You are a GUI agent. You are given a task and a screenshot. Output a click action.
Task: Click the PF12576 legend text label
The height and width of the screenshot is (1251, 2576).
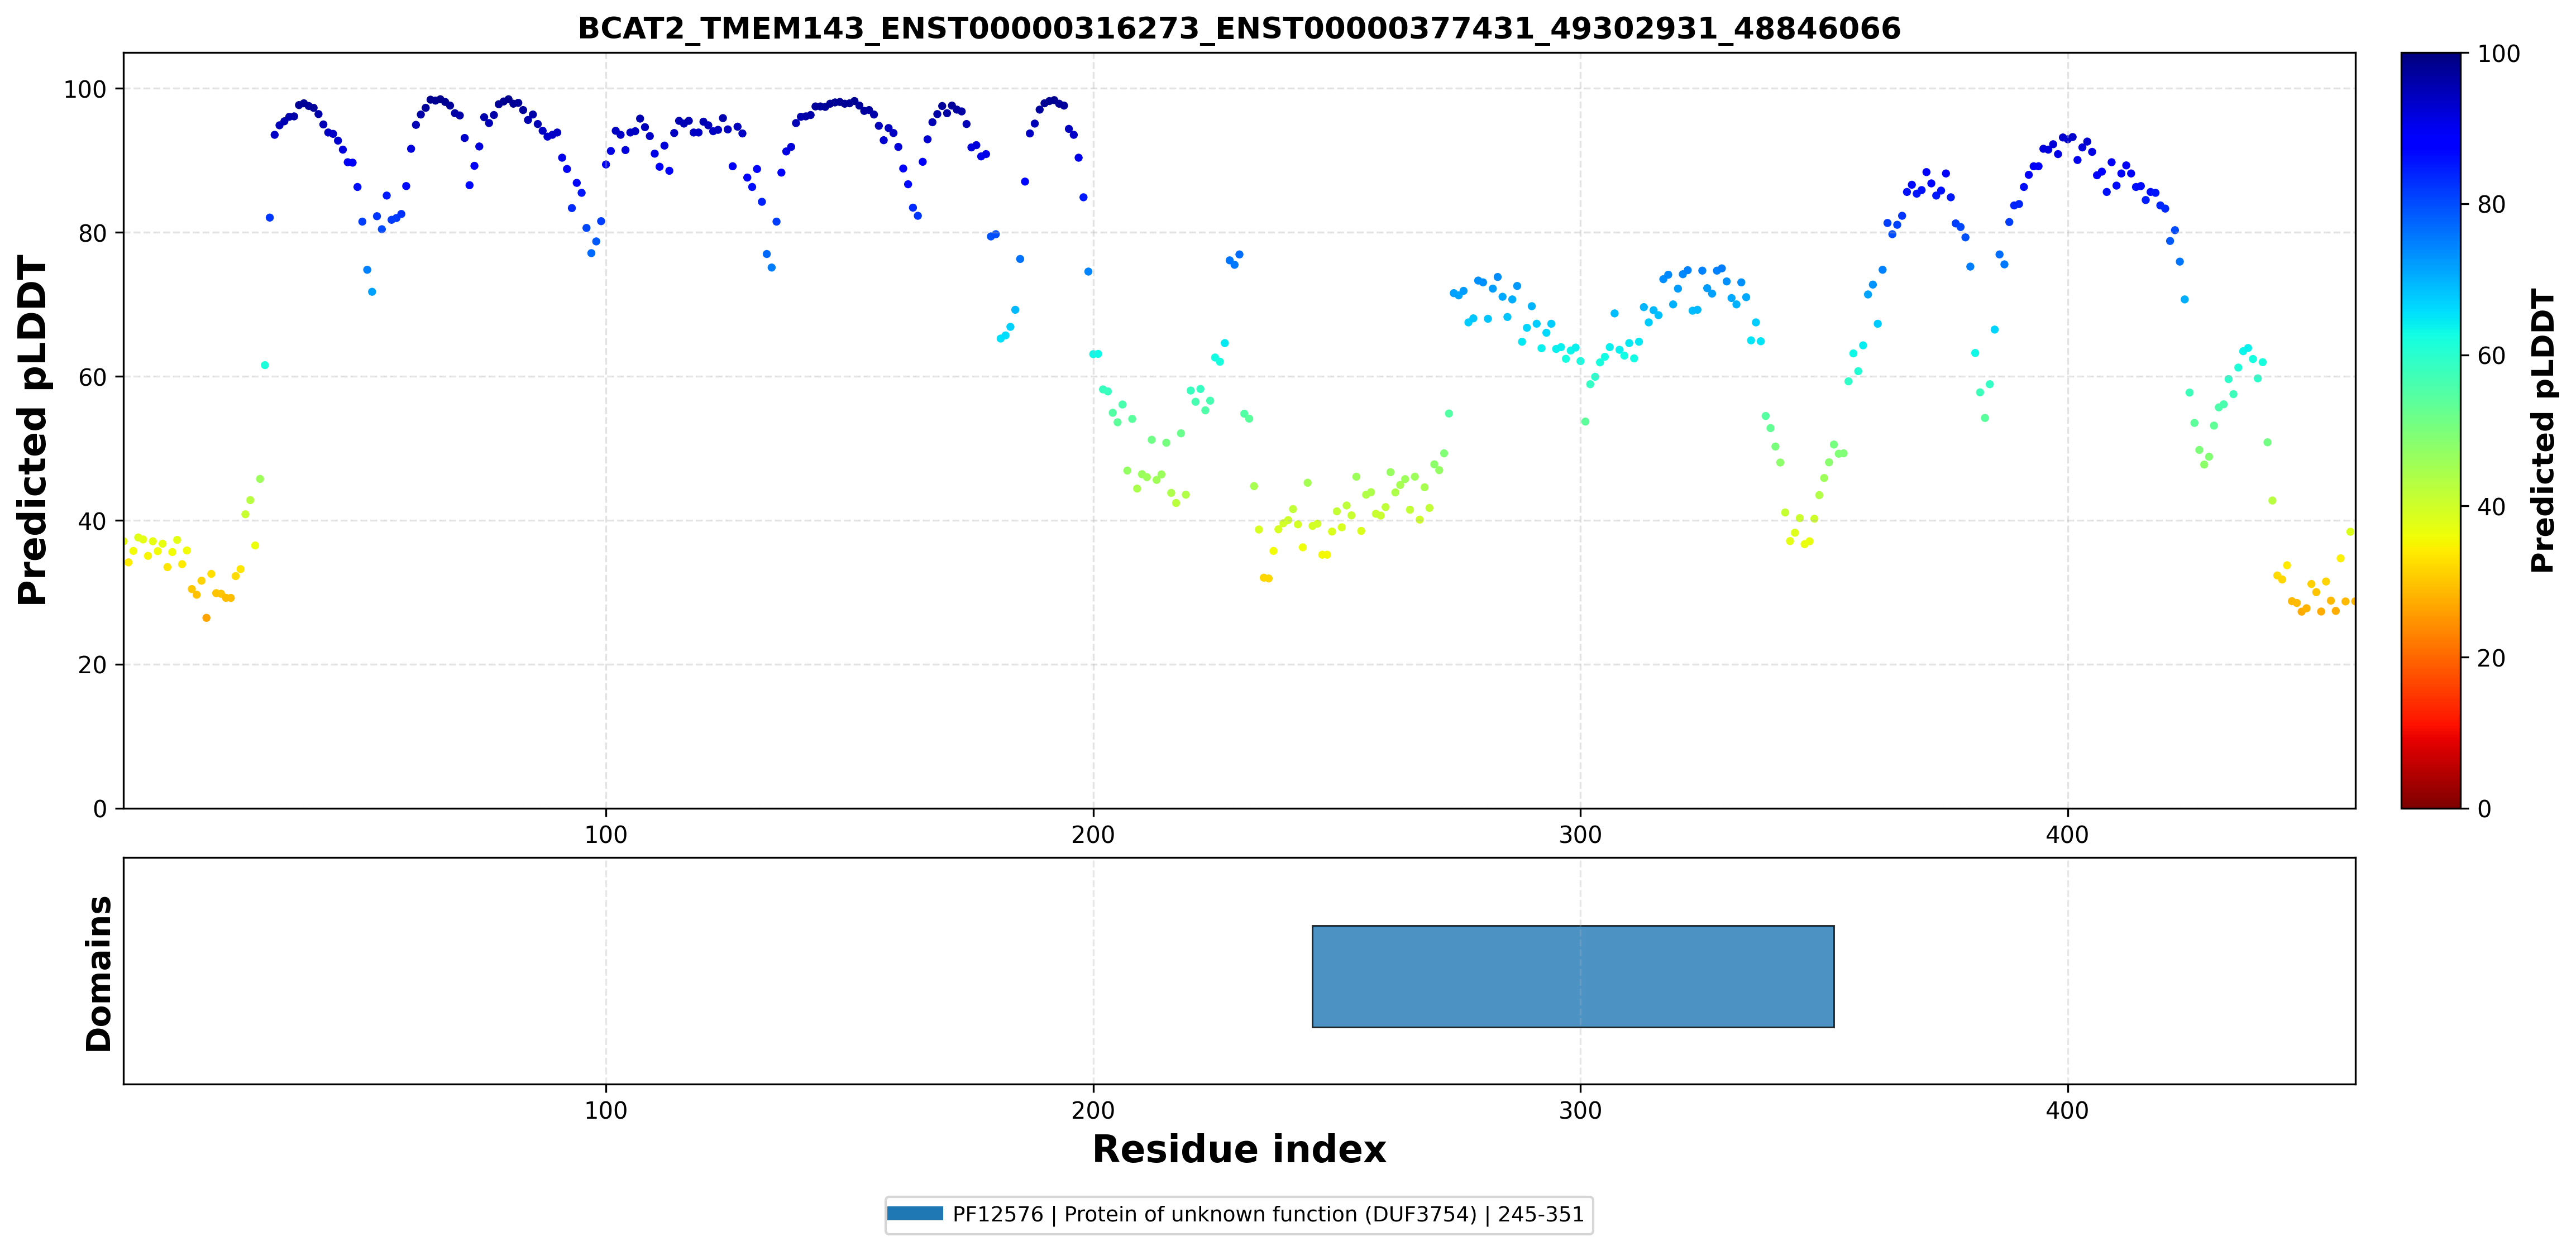pos(1268,1214)
